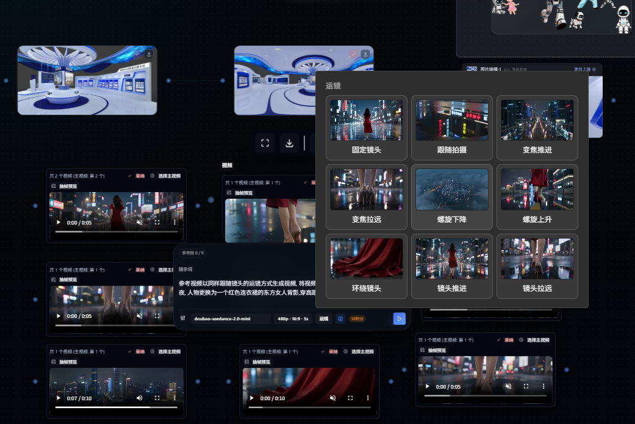Mute the city skyline video
The height and width of the screenshot is (424, 635).
[139, 398]
